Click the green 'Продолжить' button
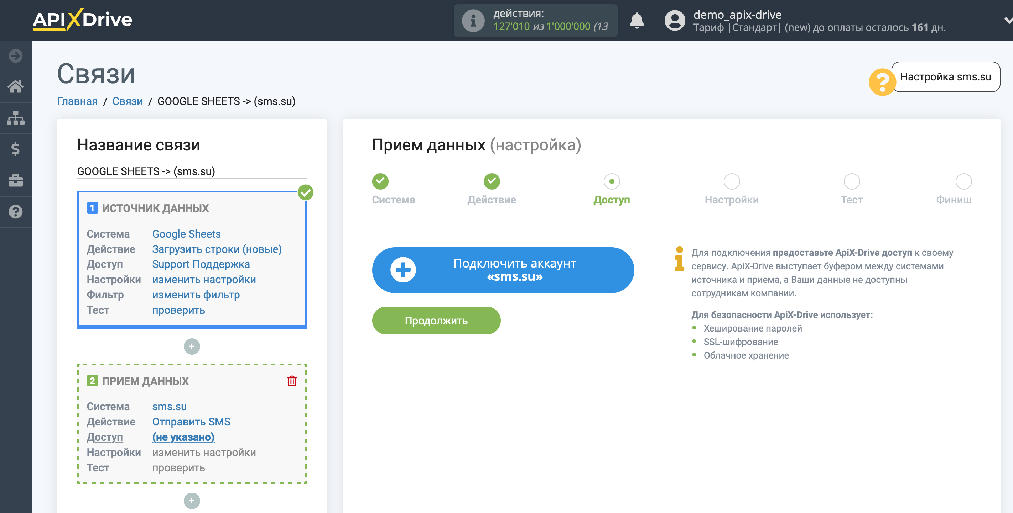 [436, 321]
